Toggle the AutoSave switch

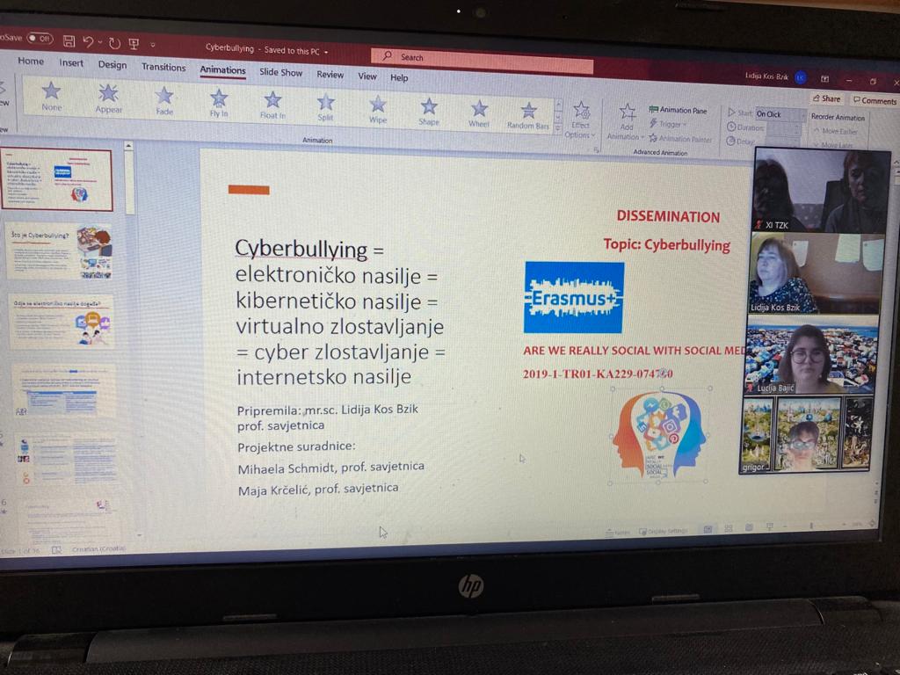pyautogui.click(x=40, y=39)
